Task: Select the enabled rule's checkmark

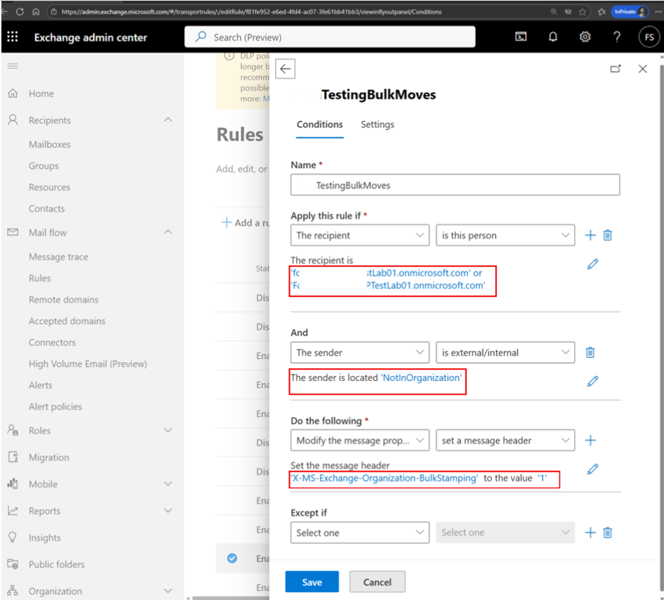Action: tap(232, 558)
